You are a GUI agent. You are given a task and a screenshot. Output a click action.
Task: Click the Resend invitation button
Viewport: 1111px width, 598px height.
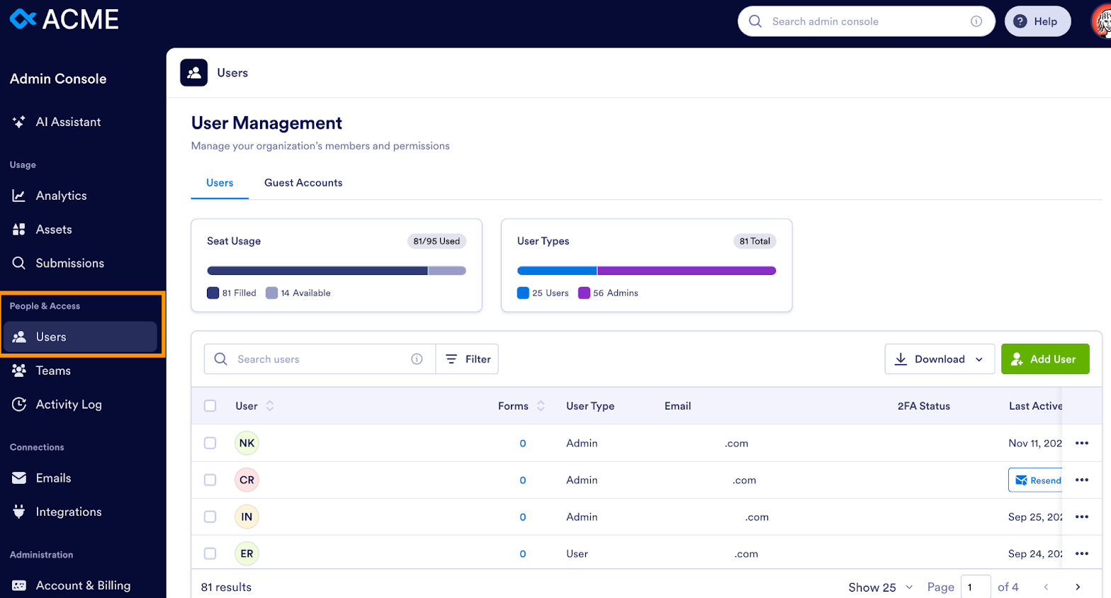point(1037,480)
